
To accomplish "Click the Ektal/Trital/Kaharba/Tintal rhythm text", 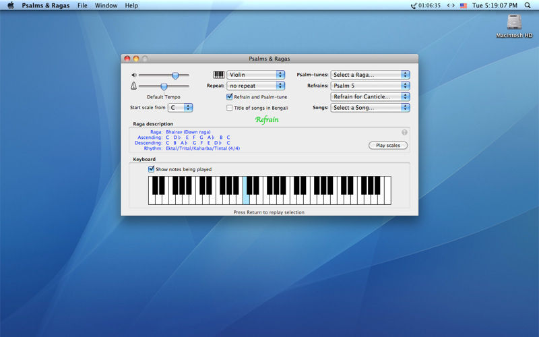I will pos(203,148).
